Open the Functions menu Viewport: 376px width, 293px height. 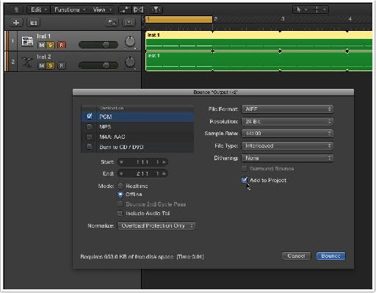70,10
